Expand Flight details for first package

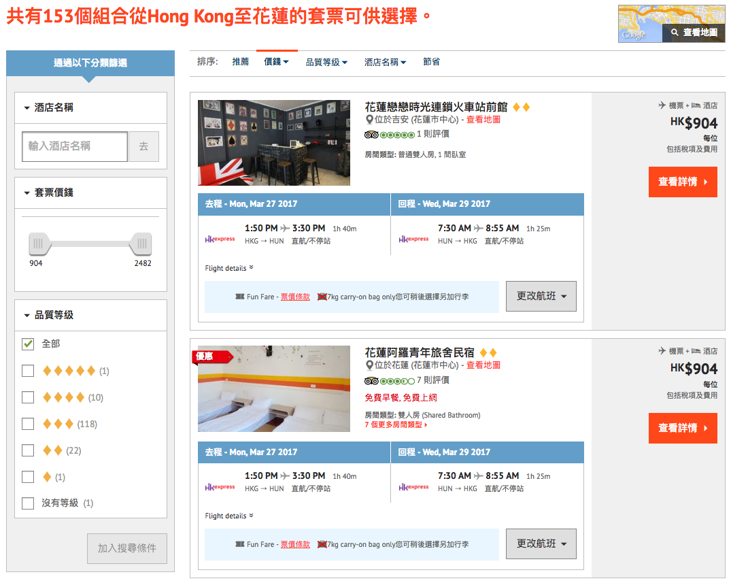coord(229,268)
